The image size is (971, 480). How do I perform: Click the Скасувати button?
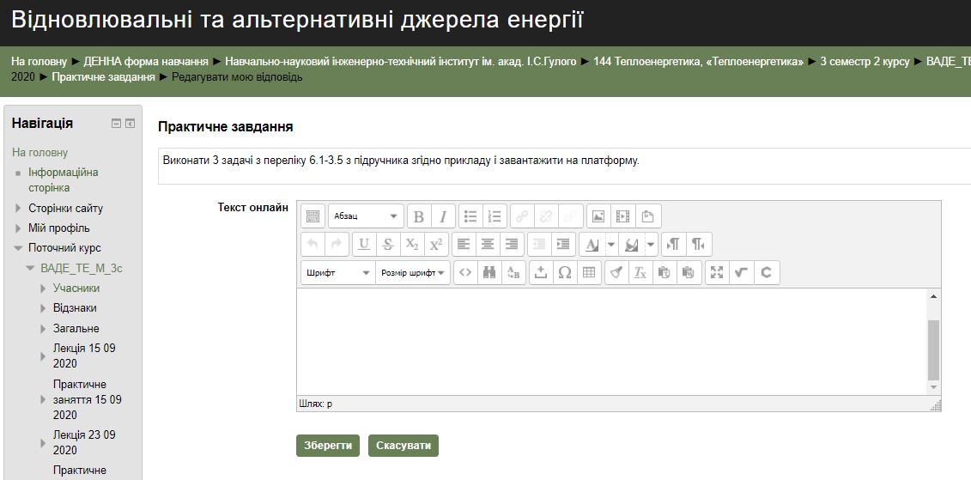403,446
